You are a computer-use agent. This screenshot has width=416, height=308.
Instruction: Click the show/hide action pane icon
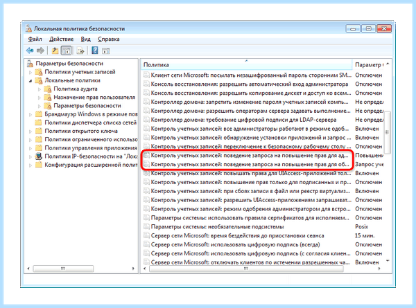[x=105, y=51]
